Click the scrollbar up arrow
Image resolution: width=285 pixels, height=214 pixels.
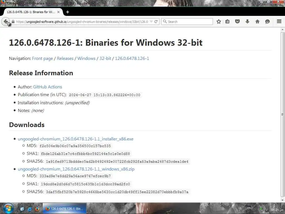(282, 30)
